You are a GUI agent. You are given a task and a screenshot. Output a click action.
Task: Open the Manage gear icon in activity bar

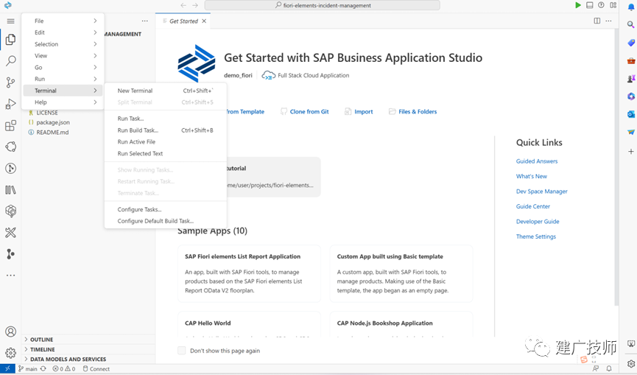[x=10, y=353]
